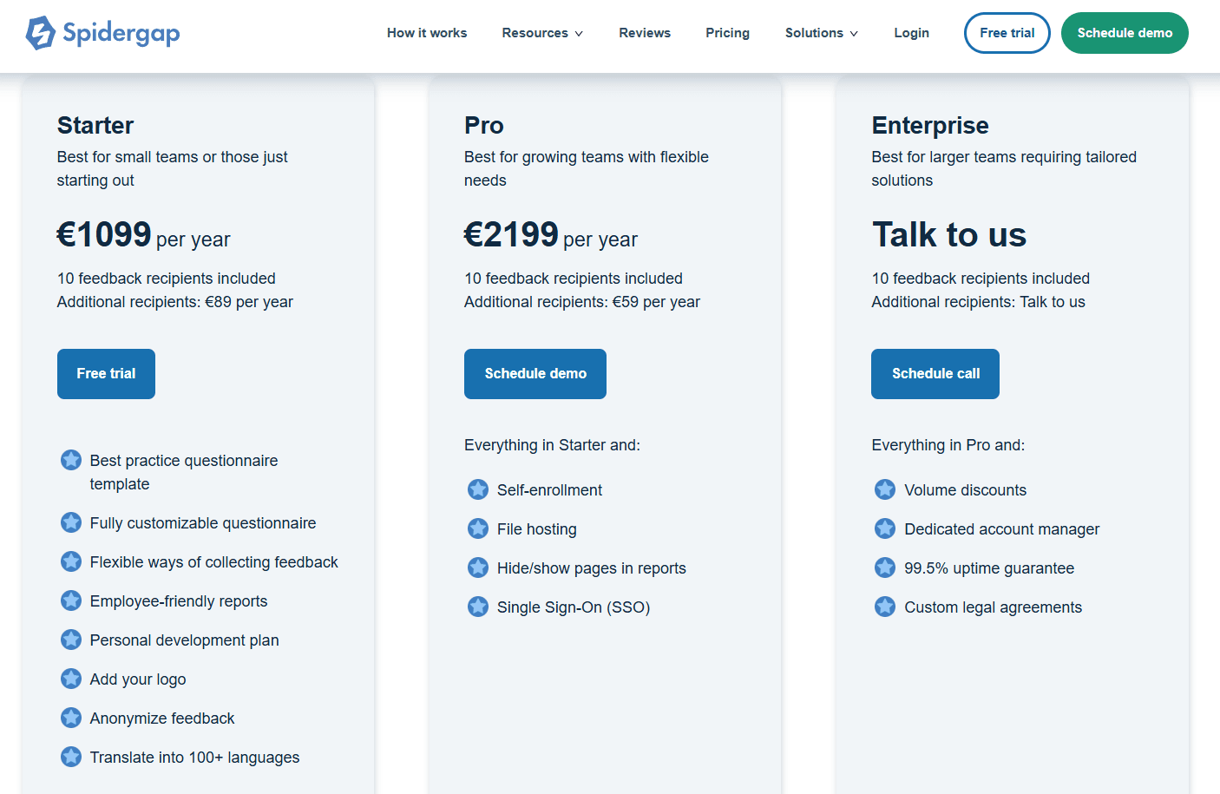Open the Pricing nav link
This screenshot has width=1220, height=794.
727,33
